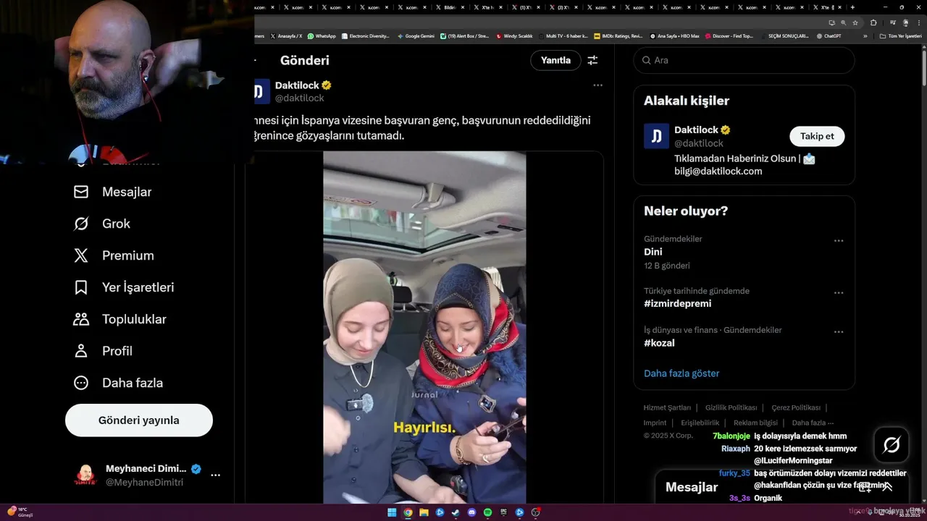
Task: Open WhatsApp bookmark in bookmarks bar
Action: tap(322, 35)
